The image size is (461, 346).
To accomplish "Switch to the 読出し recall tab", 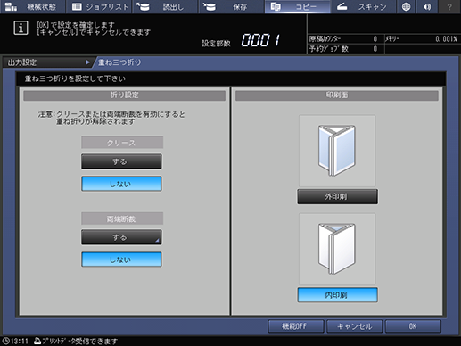I will coord(165,6).
